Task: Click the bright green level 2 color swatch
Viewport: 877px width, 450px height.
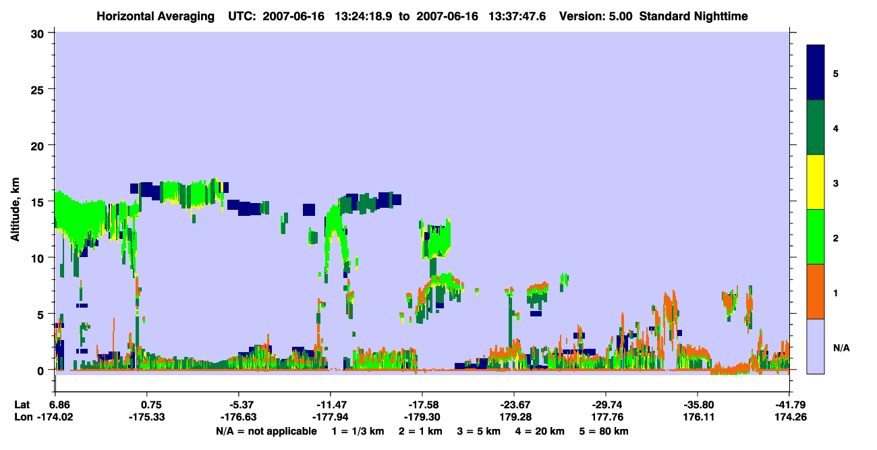Action: click(x=816, y=237)
